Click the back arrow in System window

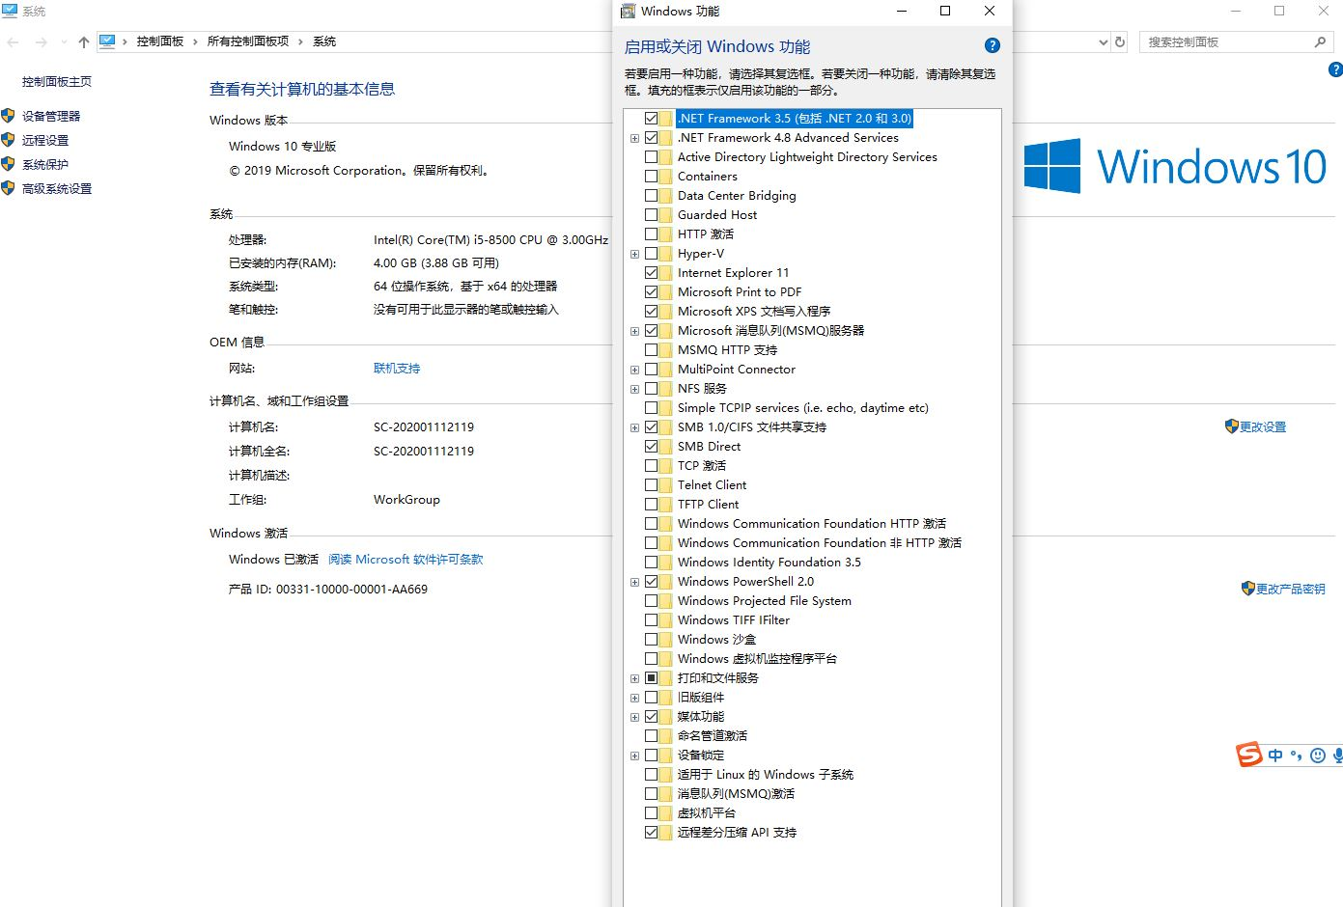pyautogui.click(x=13, y=41)
